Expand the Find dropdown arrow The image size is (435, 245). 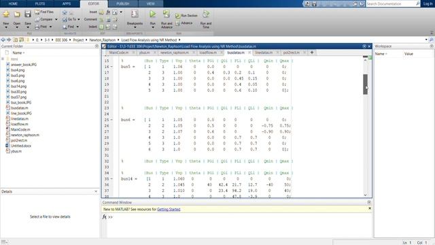pos(77,27)
